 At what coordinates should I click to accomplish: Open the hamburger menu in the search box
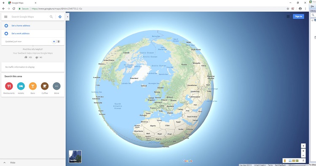click(x=5, y=17)
